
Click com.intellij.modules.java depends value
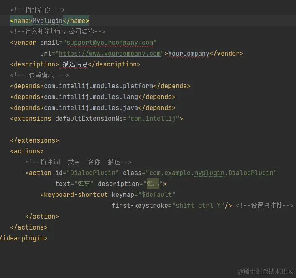point(91,108)
